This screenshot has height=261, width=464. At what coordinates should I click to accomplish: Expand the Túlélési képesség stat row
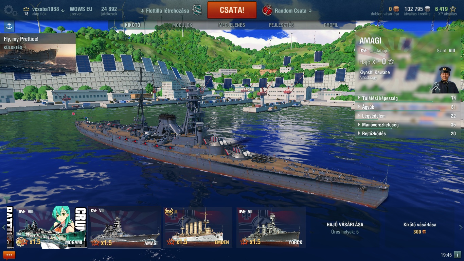[408, 98]
